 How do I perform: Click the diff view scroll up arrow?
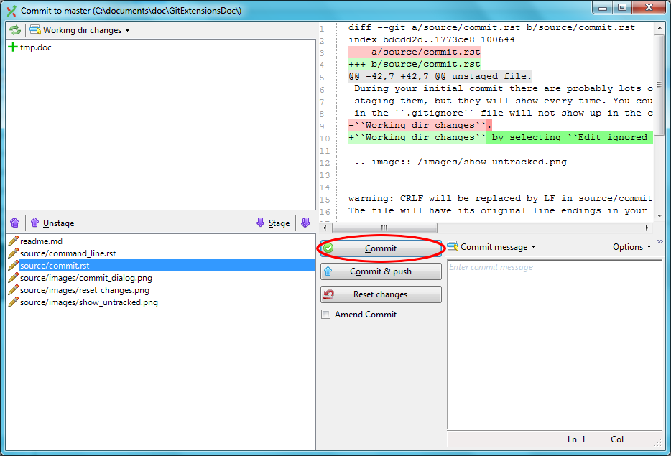[x=659, y=28]
